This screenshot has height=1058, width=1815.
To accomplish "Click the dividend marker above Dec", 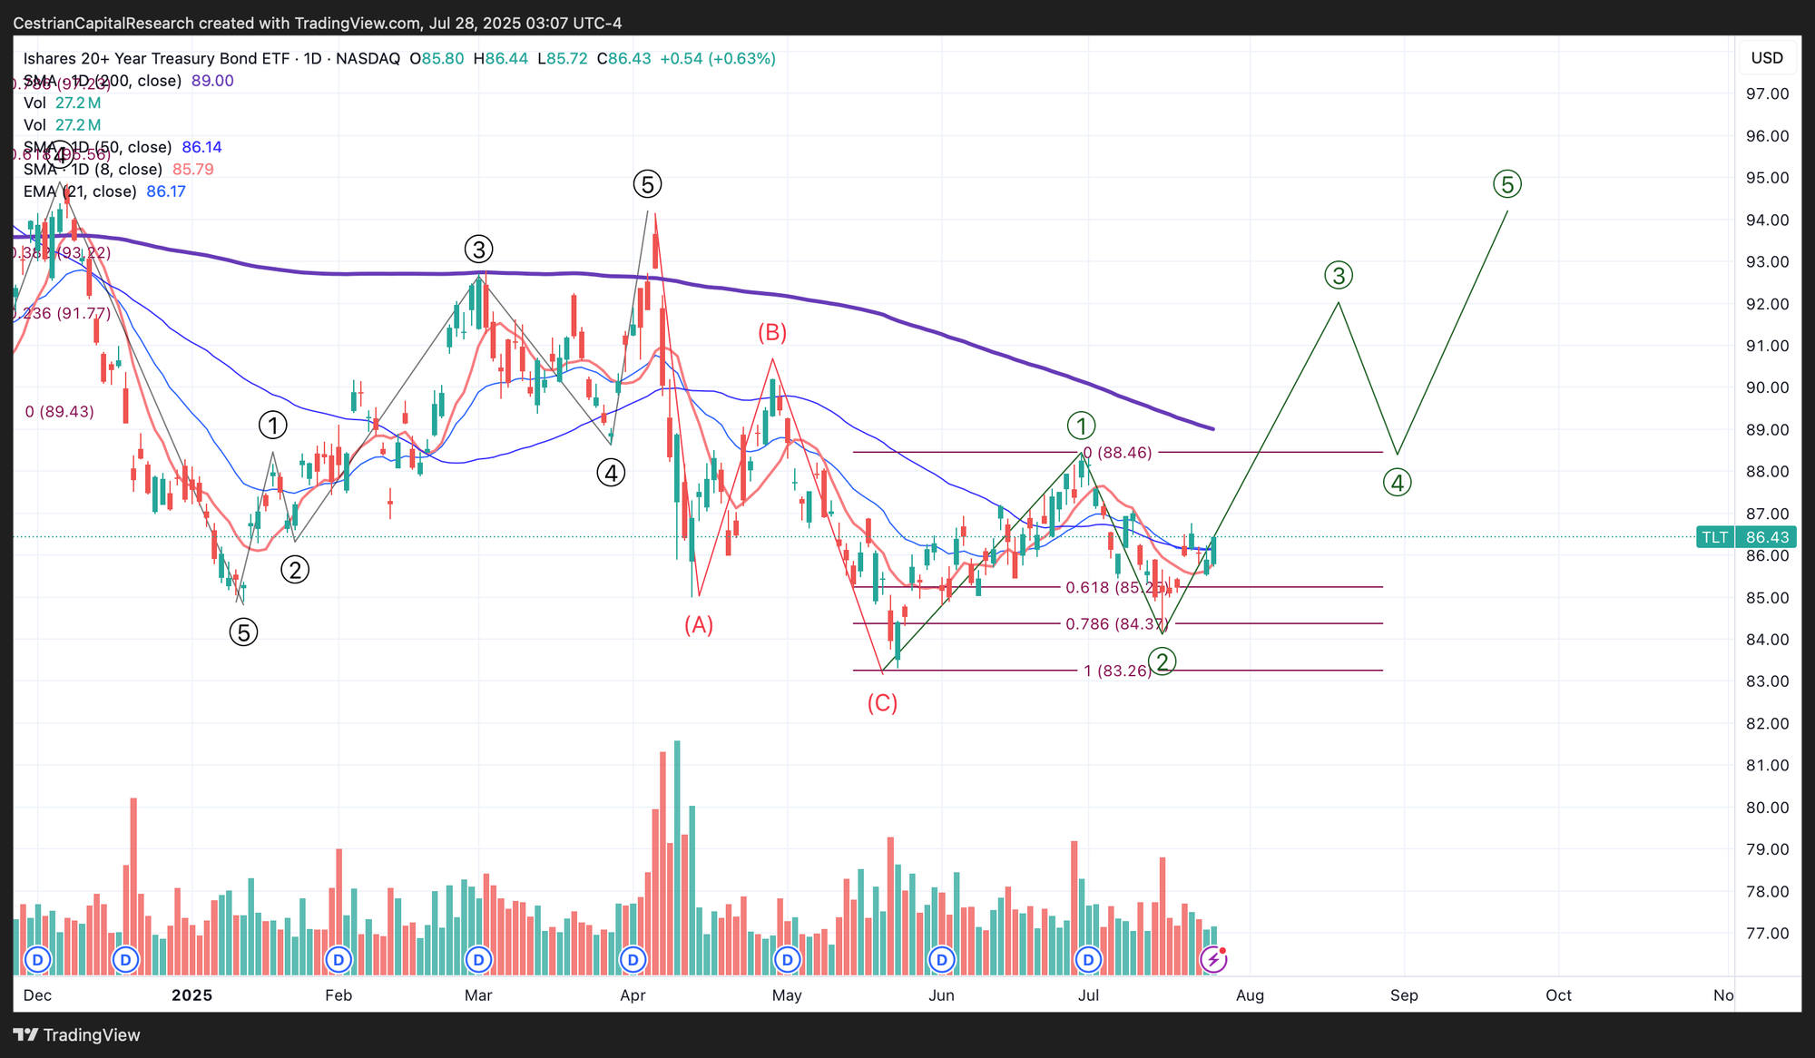I will (x=37, y=959).
